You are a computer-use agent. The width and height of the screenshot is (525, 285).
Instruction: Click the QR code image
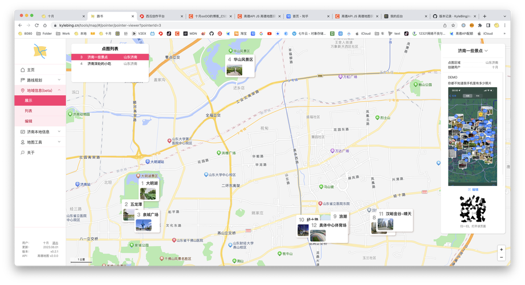(x=473, y=209)
